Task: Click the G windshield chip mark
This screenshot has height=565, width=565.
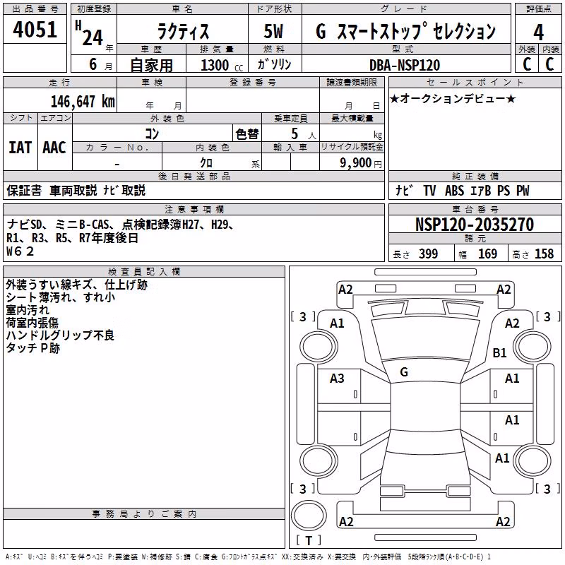Action: pos(404,372)
